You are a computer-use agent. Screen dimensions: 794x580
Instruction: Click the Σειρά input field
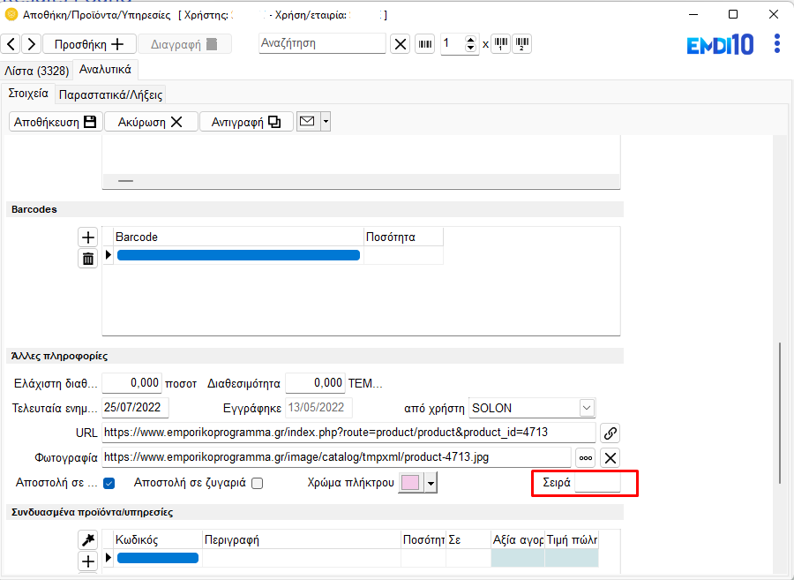click(x=597, y=482)
